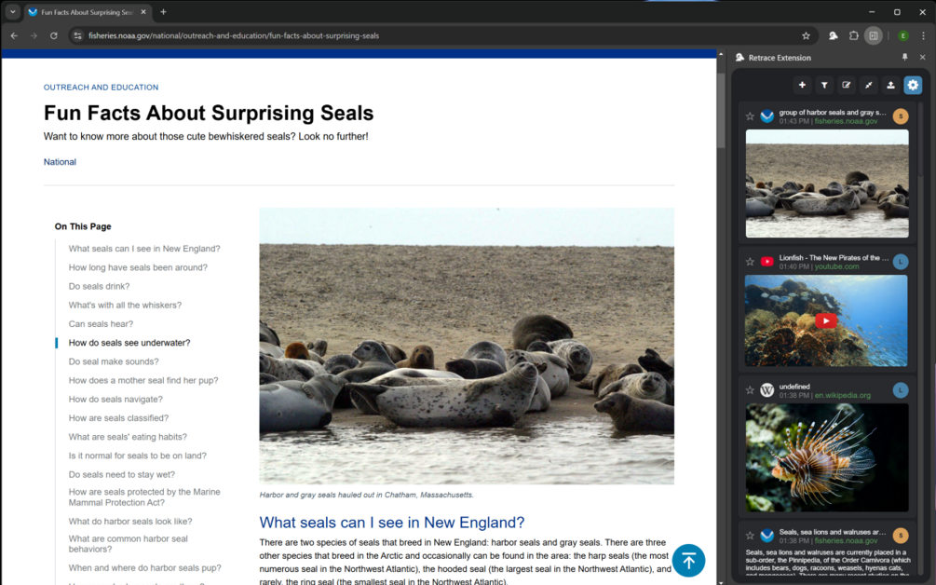Star the harbor seals group entry
Image resolution: width=936 pixels, height=585 pixels.
pyautogui.click(x=750, y=116)
